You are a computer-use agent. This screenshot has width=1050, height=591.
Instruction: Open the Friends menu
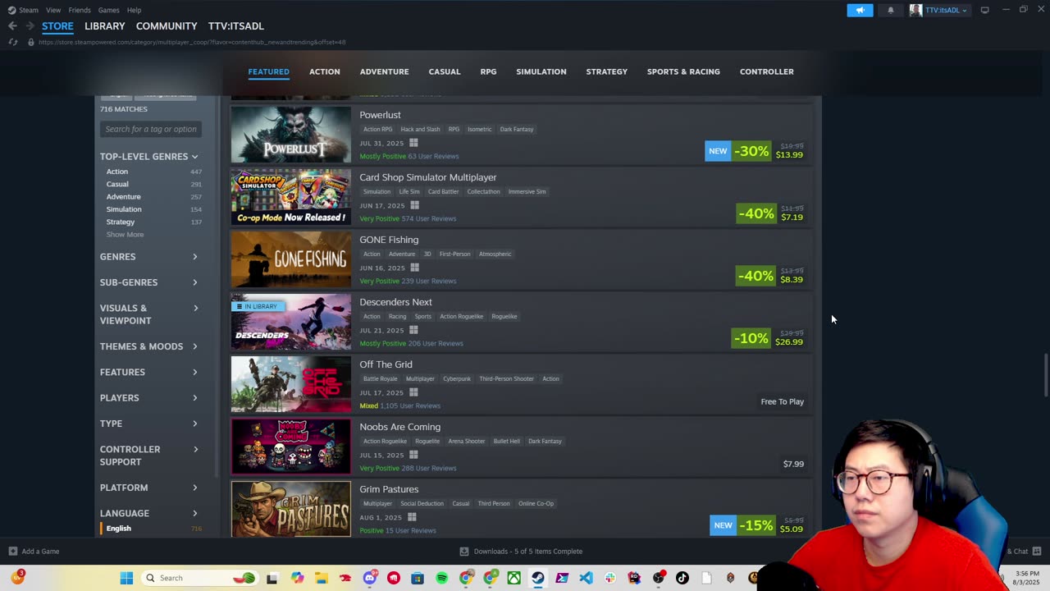(80, 10)
